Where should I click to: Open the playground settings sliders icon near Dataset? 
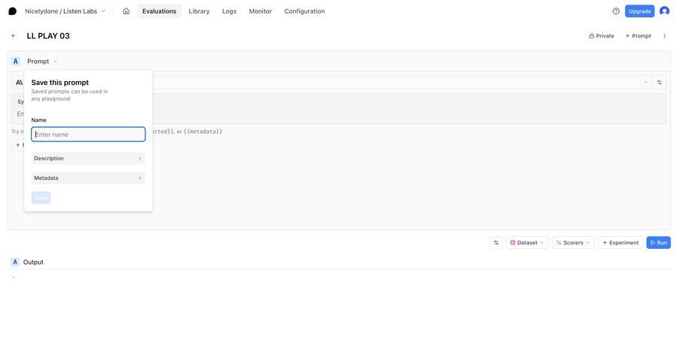(496, 243)
